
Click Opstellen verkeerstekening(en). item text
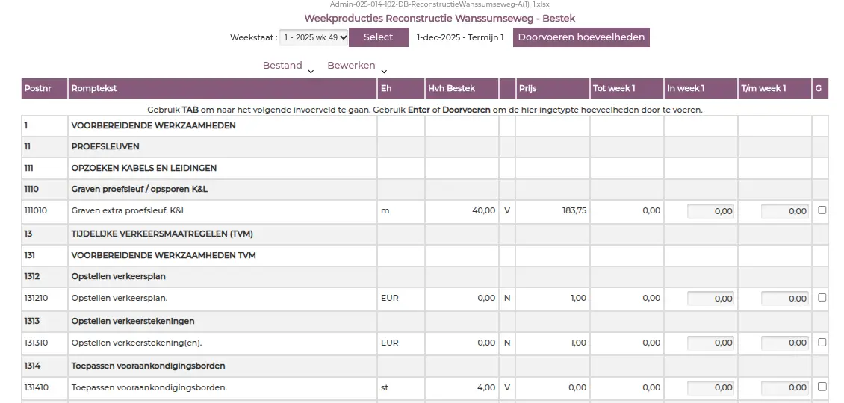137,343
